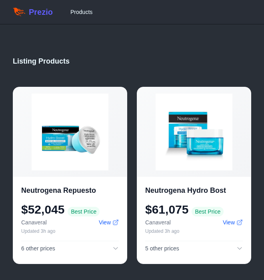The image size is (264, 280).
Task: Click Best Price badge next to $61,075
Action: click(x=208, y=212)
